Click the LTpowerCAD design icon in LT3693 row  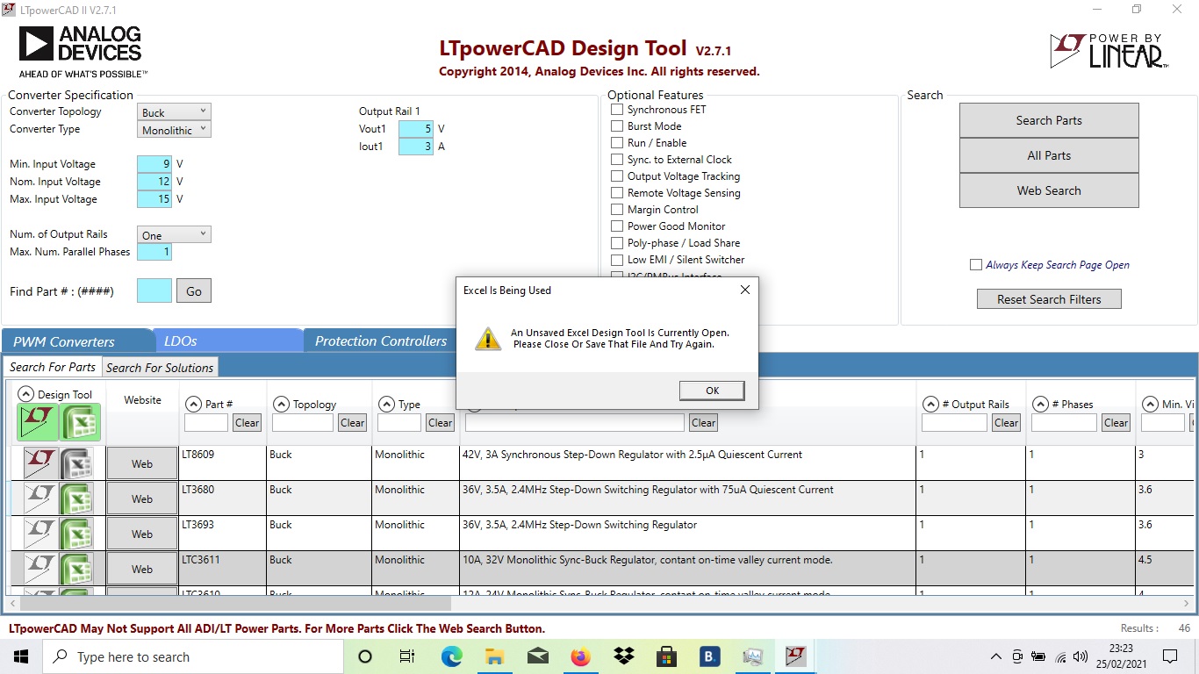[39, 534]
